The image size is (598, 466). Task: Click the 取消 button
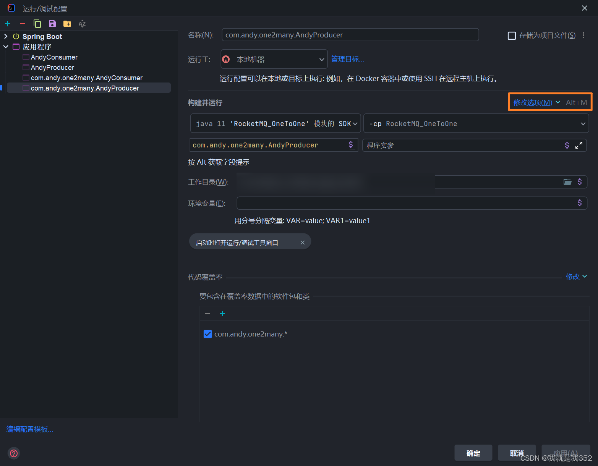tap(517, 453)
